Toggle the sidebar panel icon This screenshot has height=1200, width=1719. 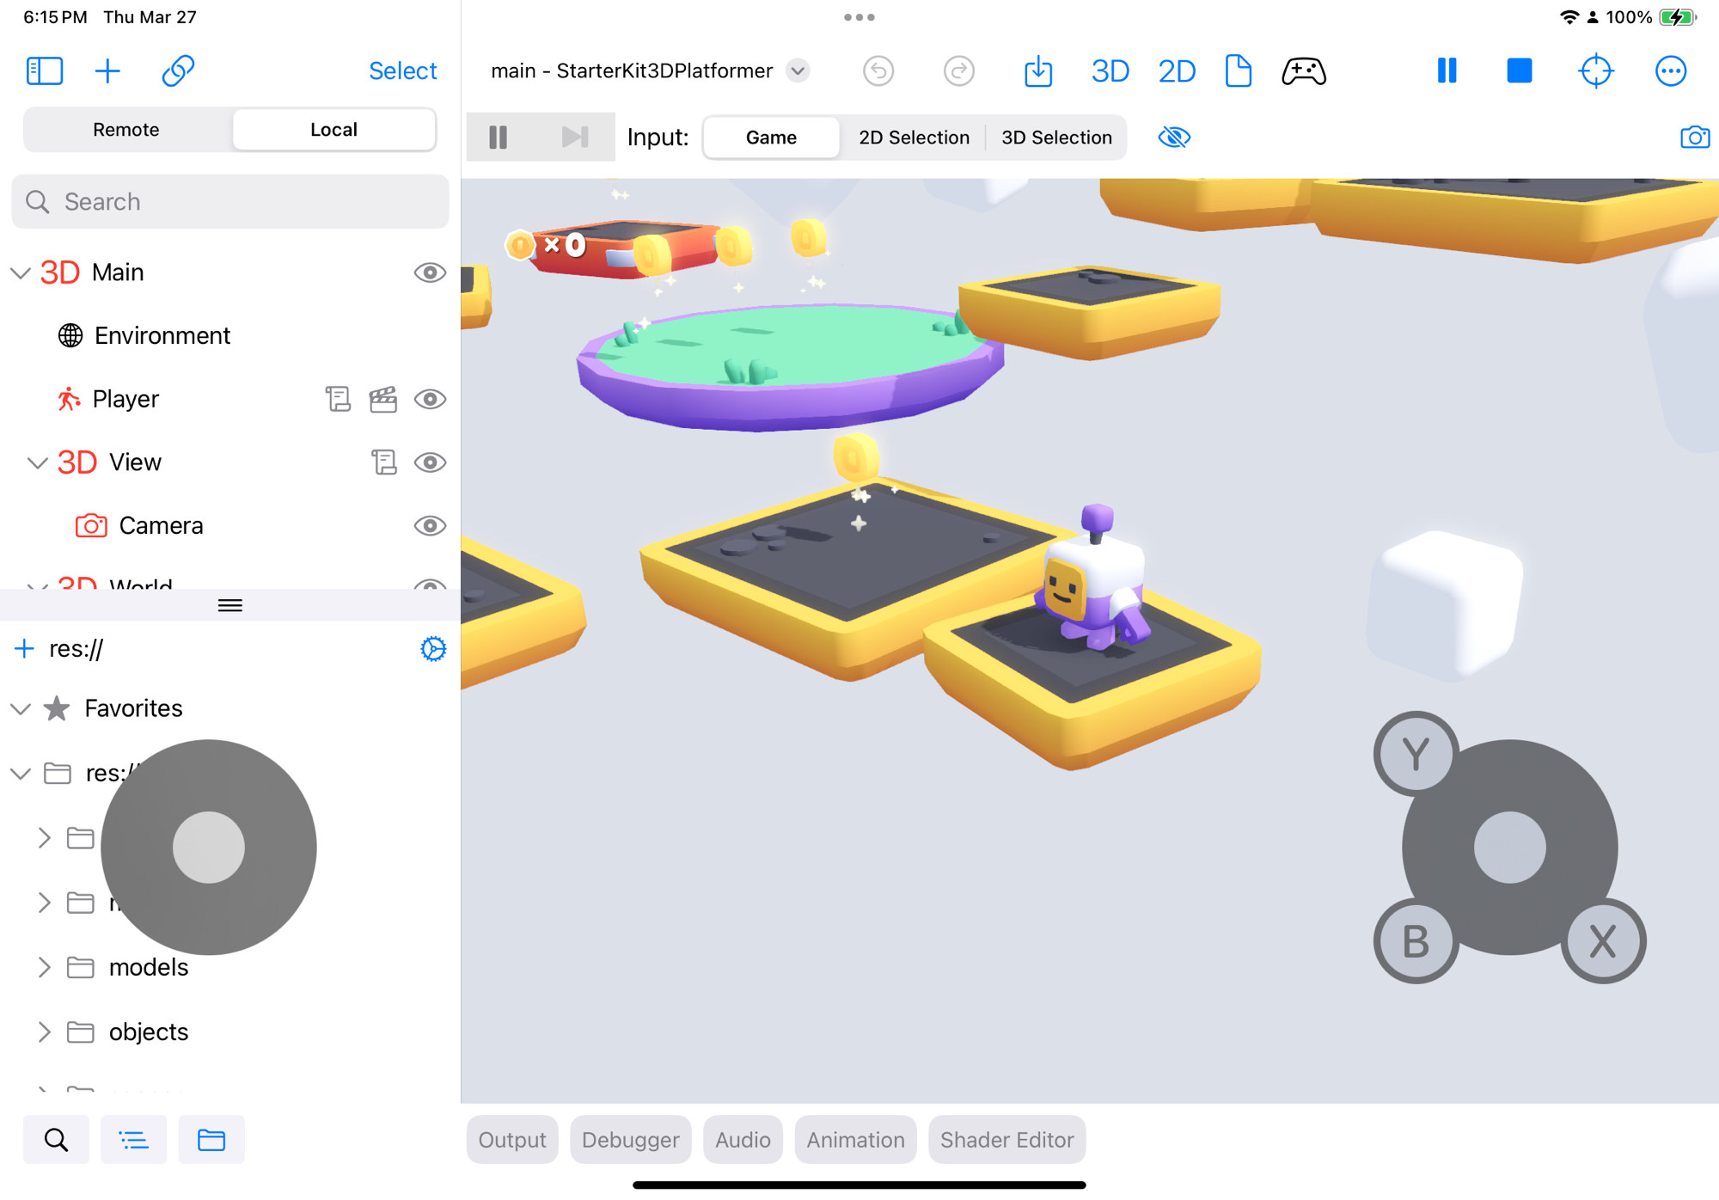pyautogui.click(x=45, y=70)
